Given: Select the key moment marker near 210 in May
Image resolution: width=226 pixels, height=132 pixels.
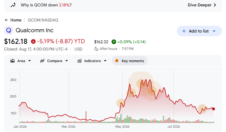Looking at the screenshot, I should 131,93.
